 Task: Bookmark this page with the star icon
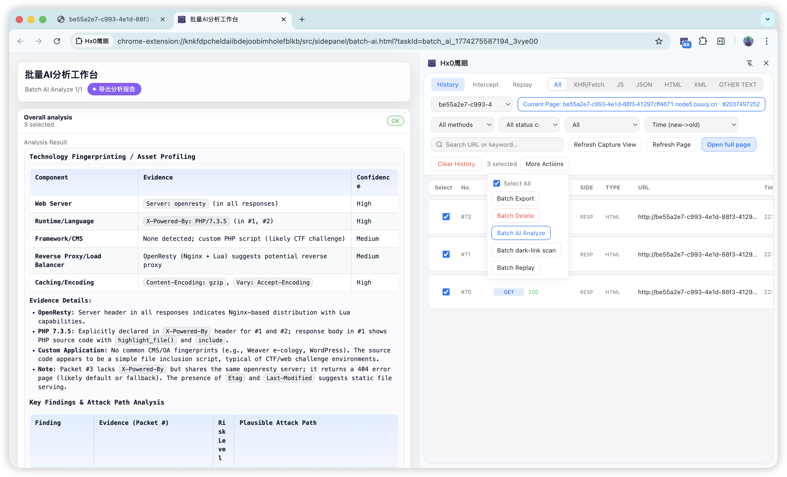click(x=659, y=41)
